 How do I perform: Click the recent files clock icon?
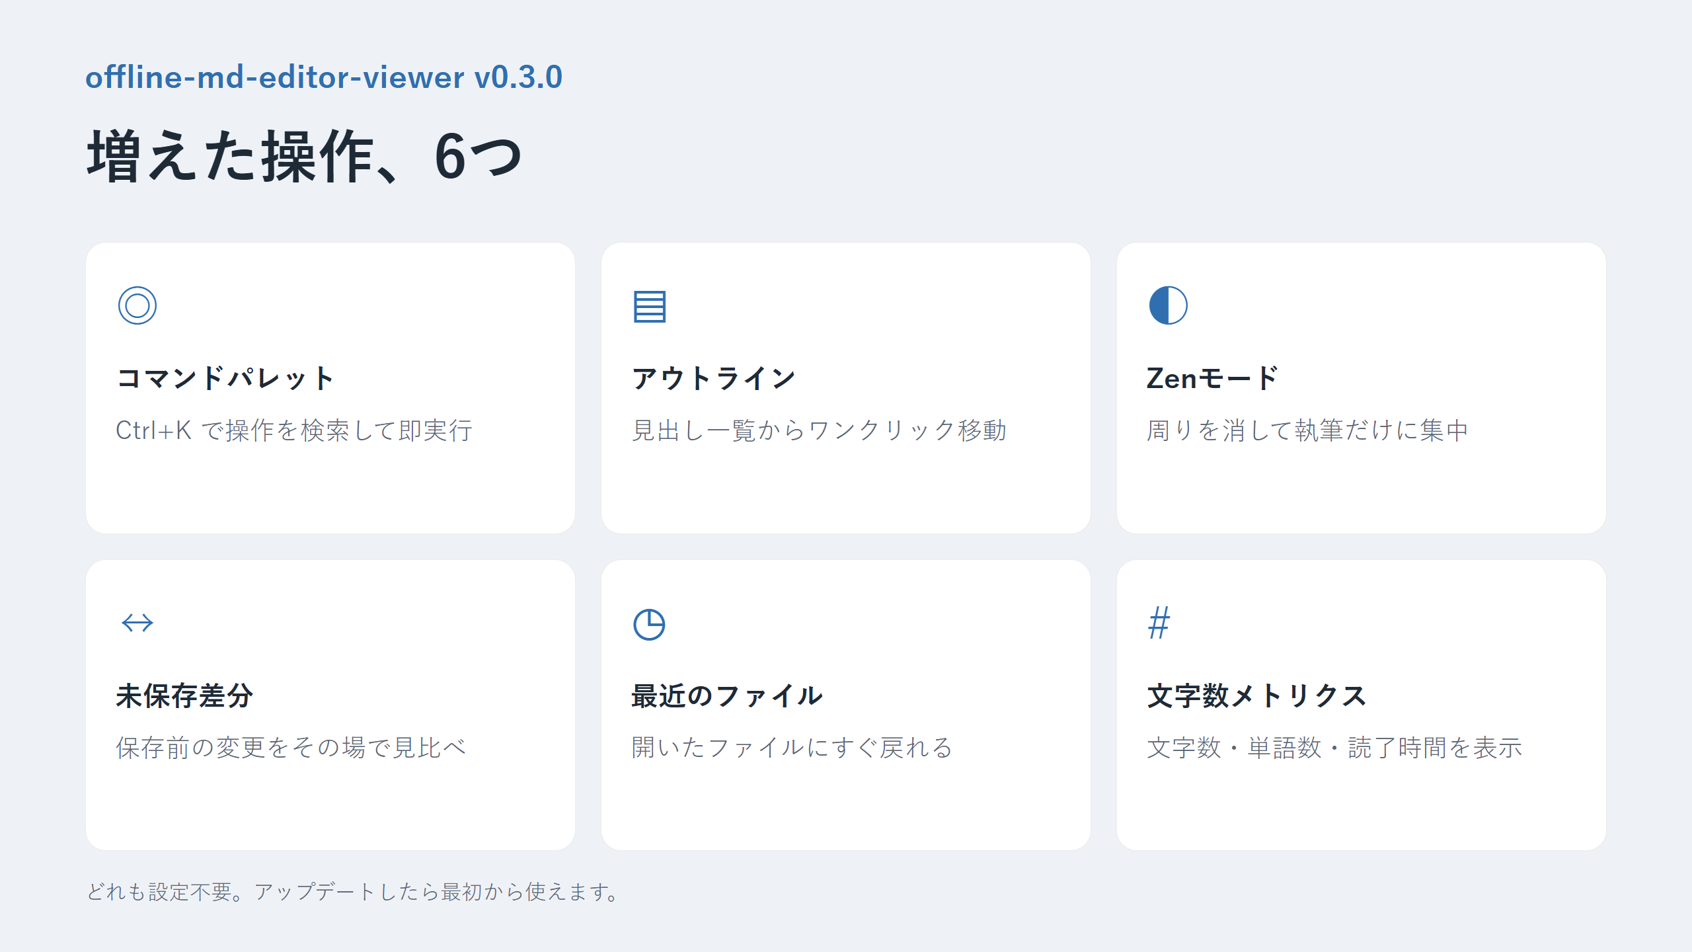[x=649, y=624]
